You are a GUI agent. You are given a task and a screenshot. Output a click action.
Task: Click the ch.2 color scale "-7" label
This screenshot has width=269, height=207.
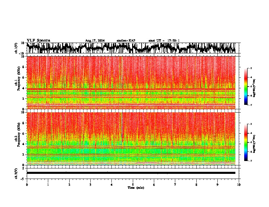point(251,161)
